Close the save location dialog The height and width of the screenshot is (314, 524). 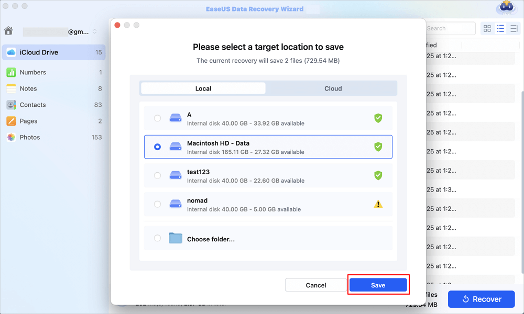click(x=117, y=25)
